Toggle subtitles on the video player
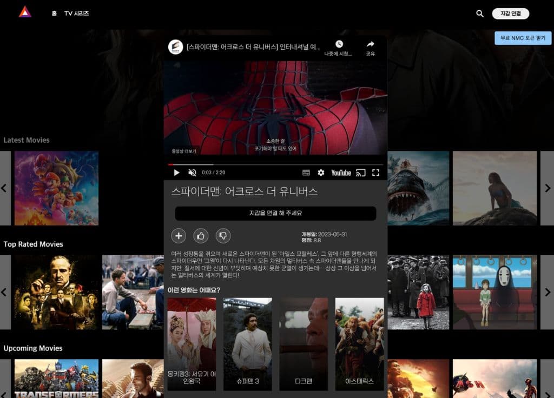The width and height of the screenshot is (554, 398). [x=306, y=173]
